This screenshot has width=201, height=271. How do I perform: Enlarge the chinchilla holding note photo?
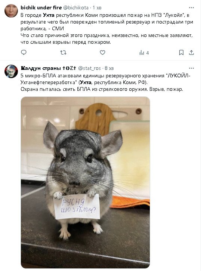click(x=85, y=182)
